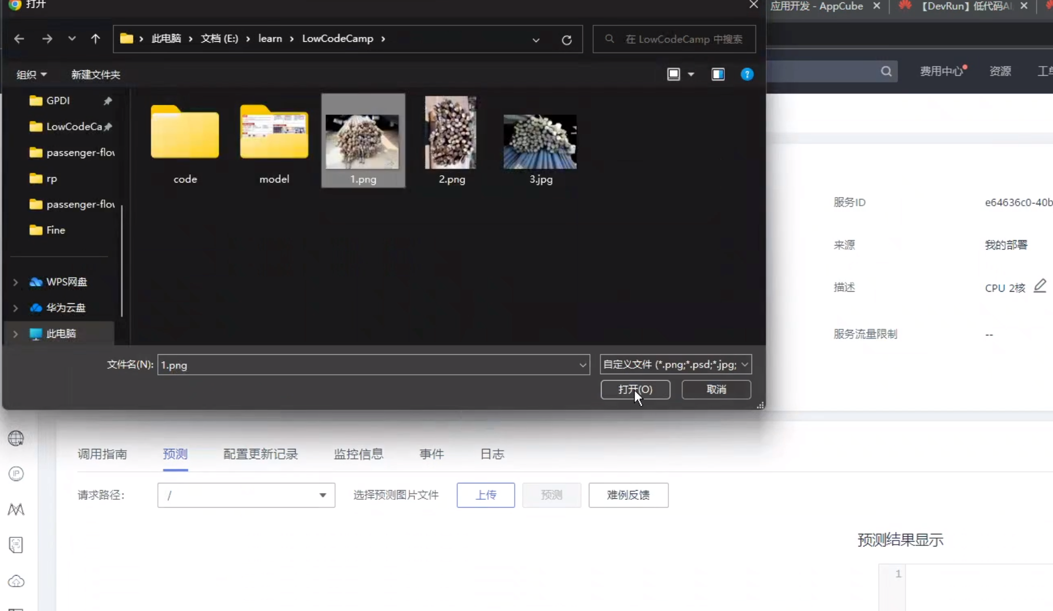Screen dimensions: 1053x611
Task: Open the 请求路径 dropdown
Action: [246, 495]
